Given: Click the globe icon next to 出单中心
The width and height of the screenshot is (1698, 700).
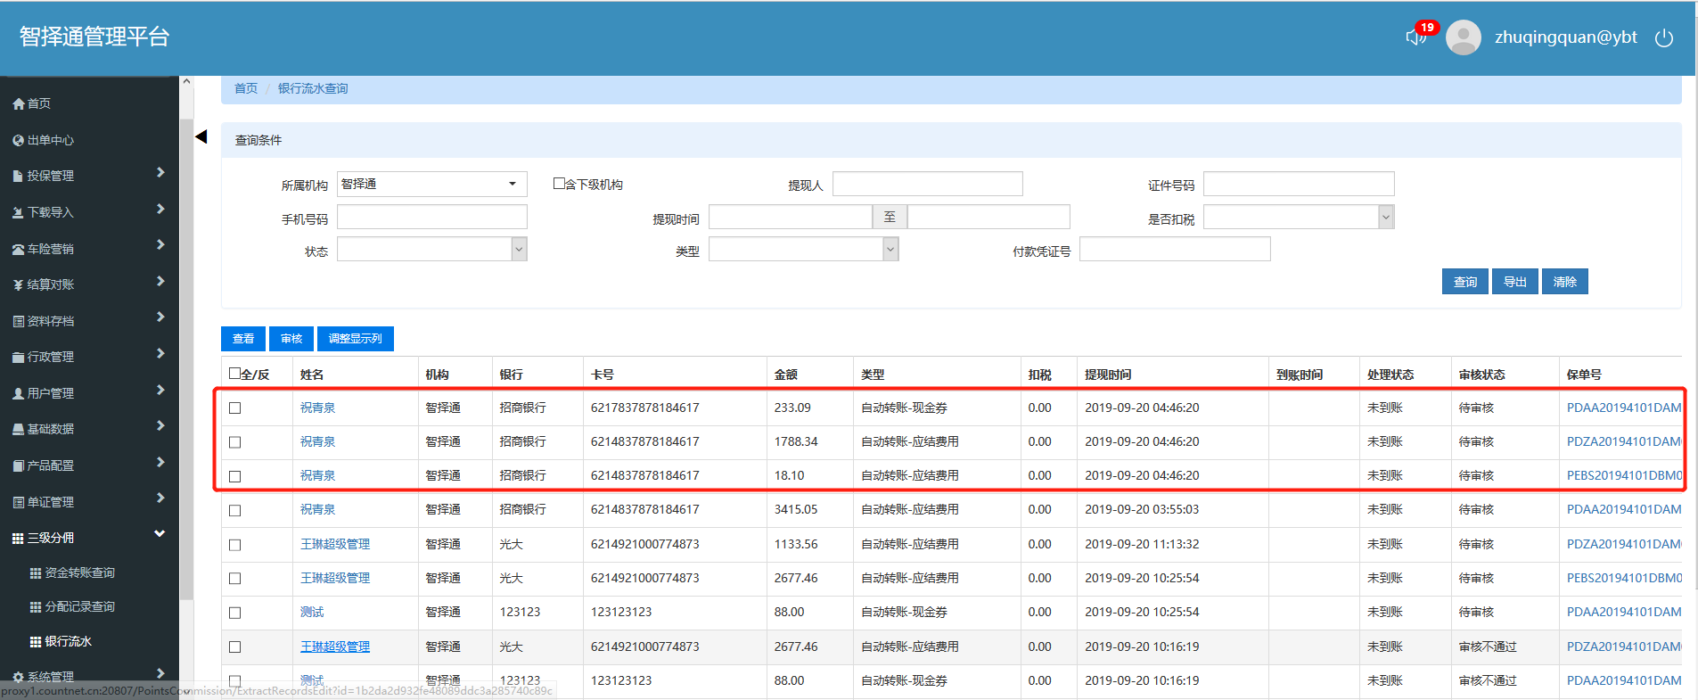Looking at the screenshot, I should coord(18,141).
